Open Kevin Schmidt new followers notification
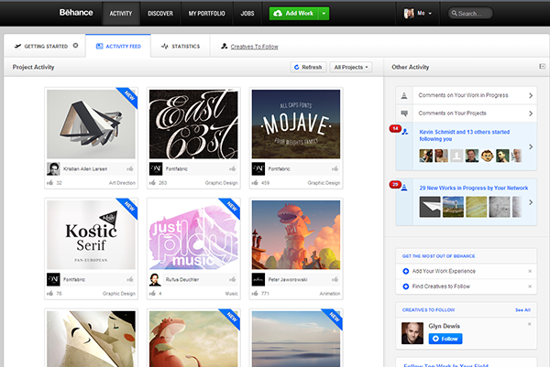This screenshot has height=367, width=550. coord(465,135)
